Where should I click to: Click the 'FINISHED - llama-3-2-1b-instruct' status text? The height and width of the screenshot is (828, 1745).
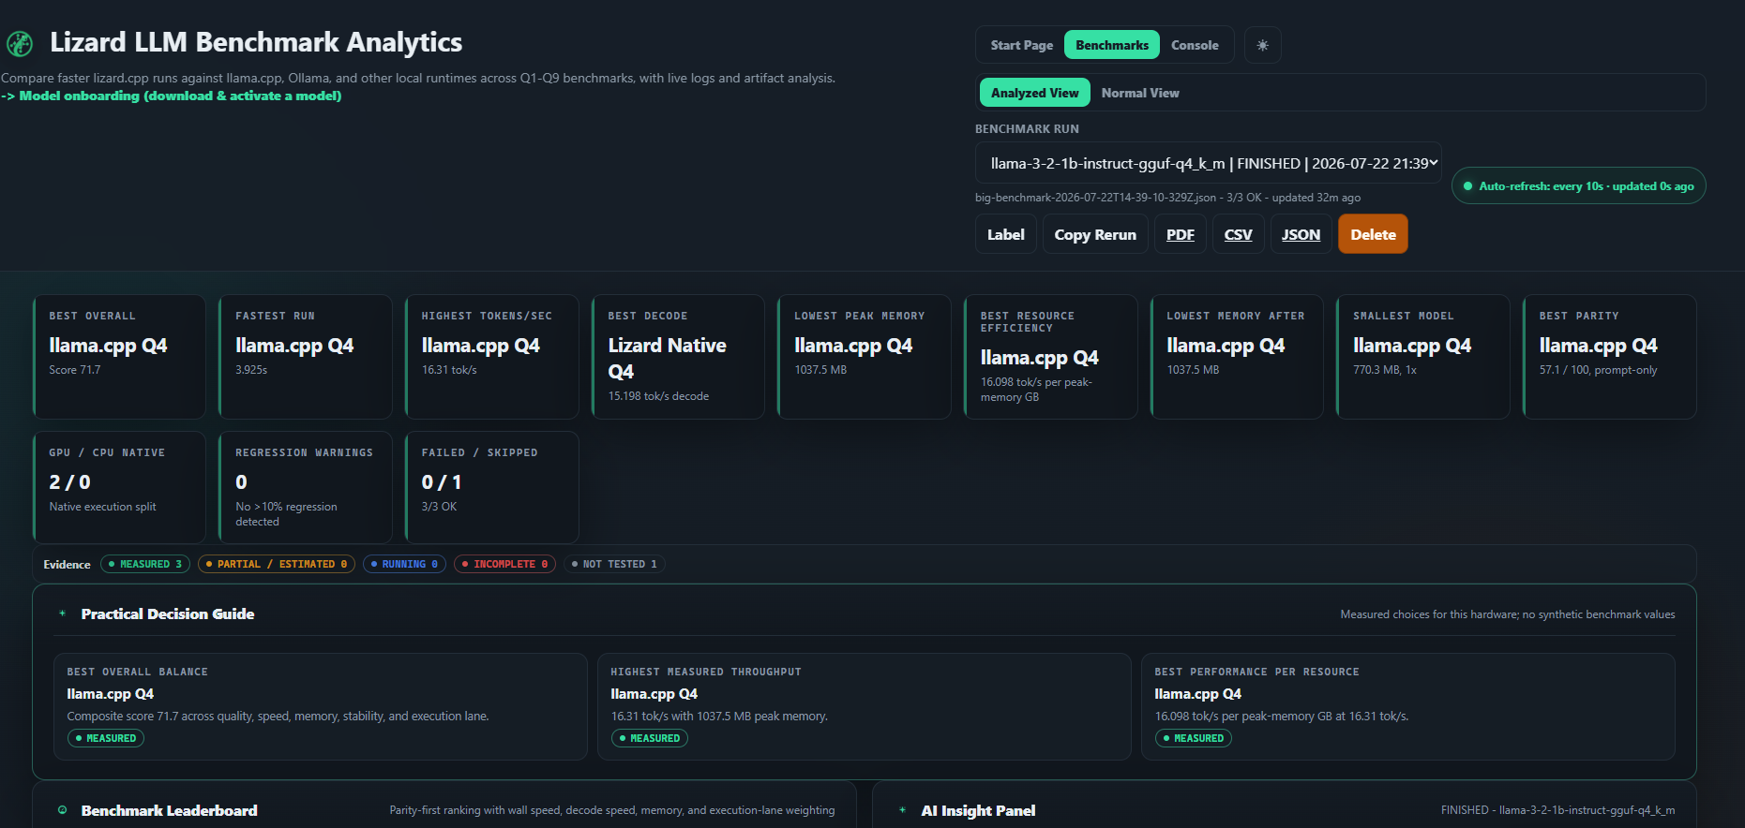pyautogui.click(x=1558, y=810)
